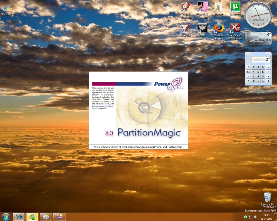Click the 9 key on the calculator
The image size is (277, 221).
263,67
